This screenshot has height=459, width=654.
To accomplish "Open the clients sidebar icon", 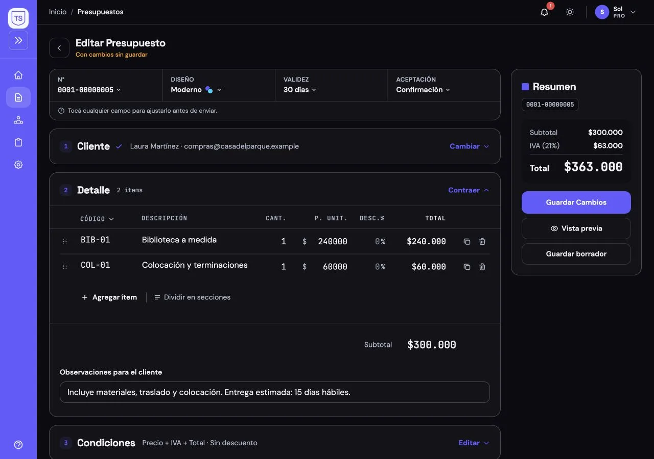I will pos(18,120).
